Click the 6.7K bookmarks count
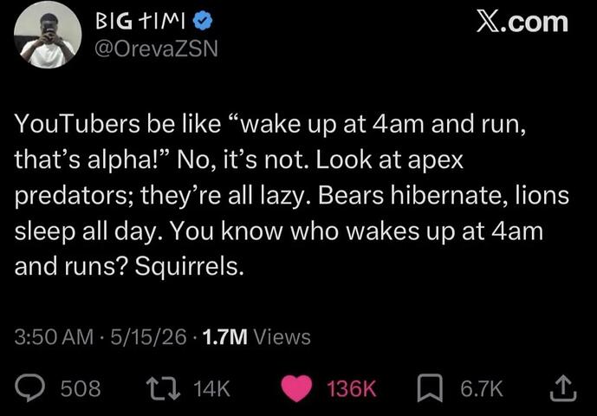This screenshot has height=416, width=597. coord(481,388)
